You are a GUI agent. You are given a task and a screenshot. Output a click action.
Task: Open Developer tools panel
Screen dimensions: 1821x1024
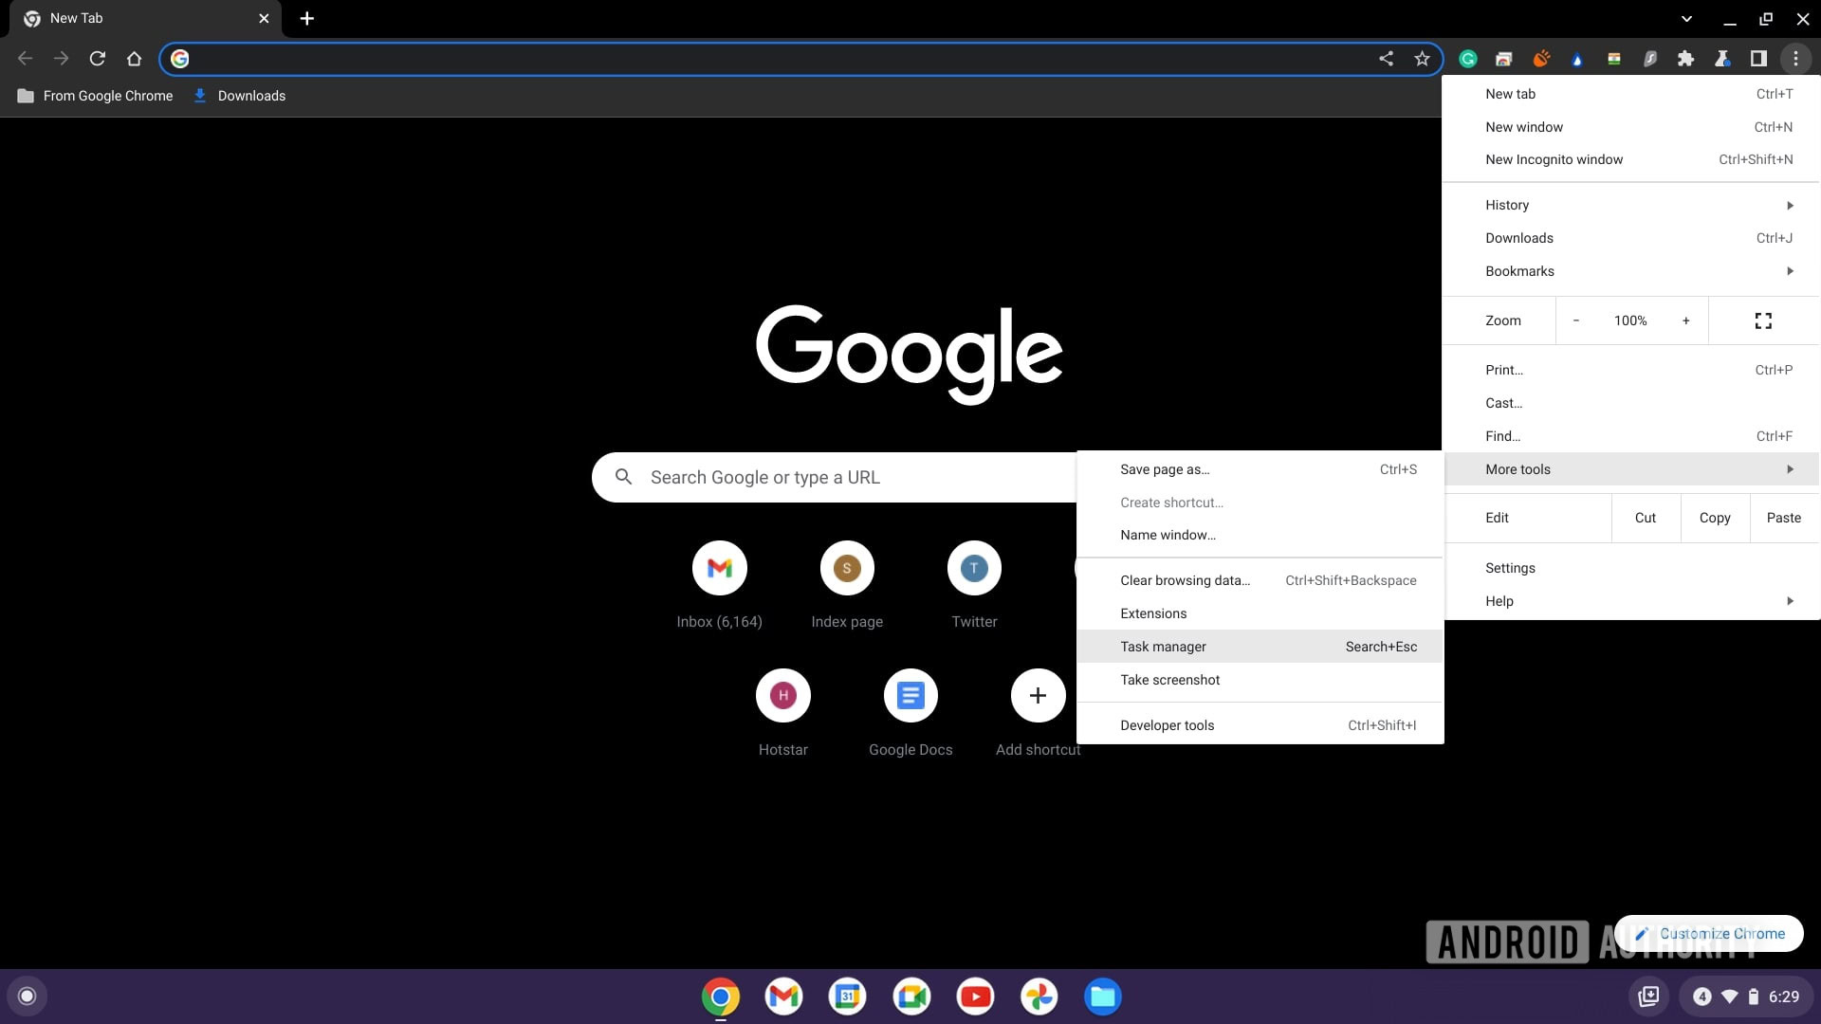[1167, 724]
